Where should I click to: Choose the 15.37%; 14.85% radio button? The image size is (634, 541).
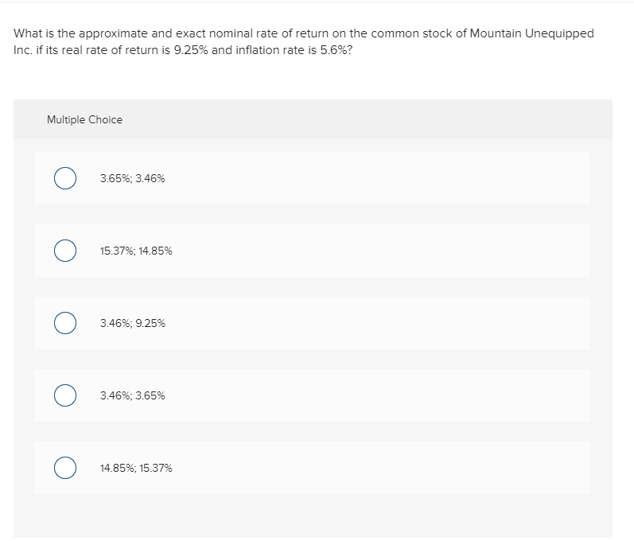pyautogui.click(x=65, y=251)
